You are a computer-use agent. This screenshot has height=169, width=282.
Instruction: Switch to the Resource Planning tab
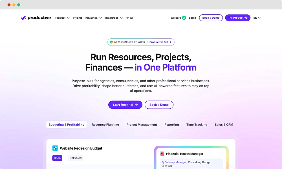[x=105, y=124]
